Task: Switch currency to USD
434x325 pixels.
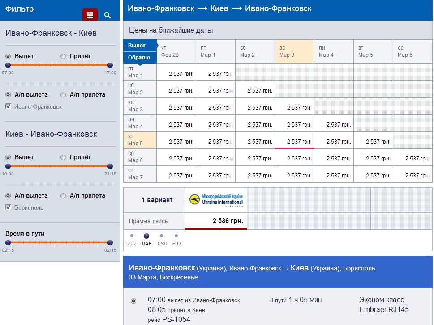Action: (162, 236)
